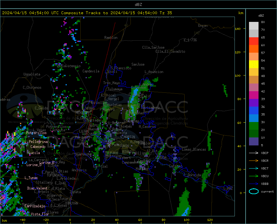277x224 pixels.
Task: Click the 'V_Clavicencio' label
Action: [69, 66]
